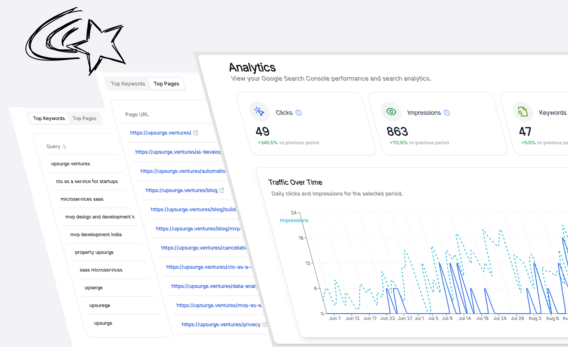Screen dimensions: 568x347
Task: Click 'cto as a service for startups' query
Action: (87, 182)
